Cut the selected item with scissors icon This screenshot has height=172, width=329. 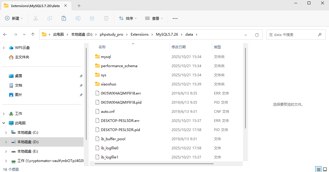36,18
